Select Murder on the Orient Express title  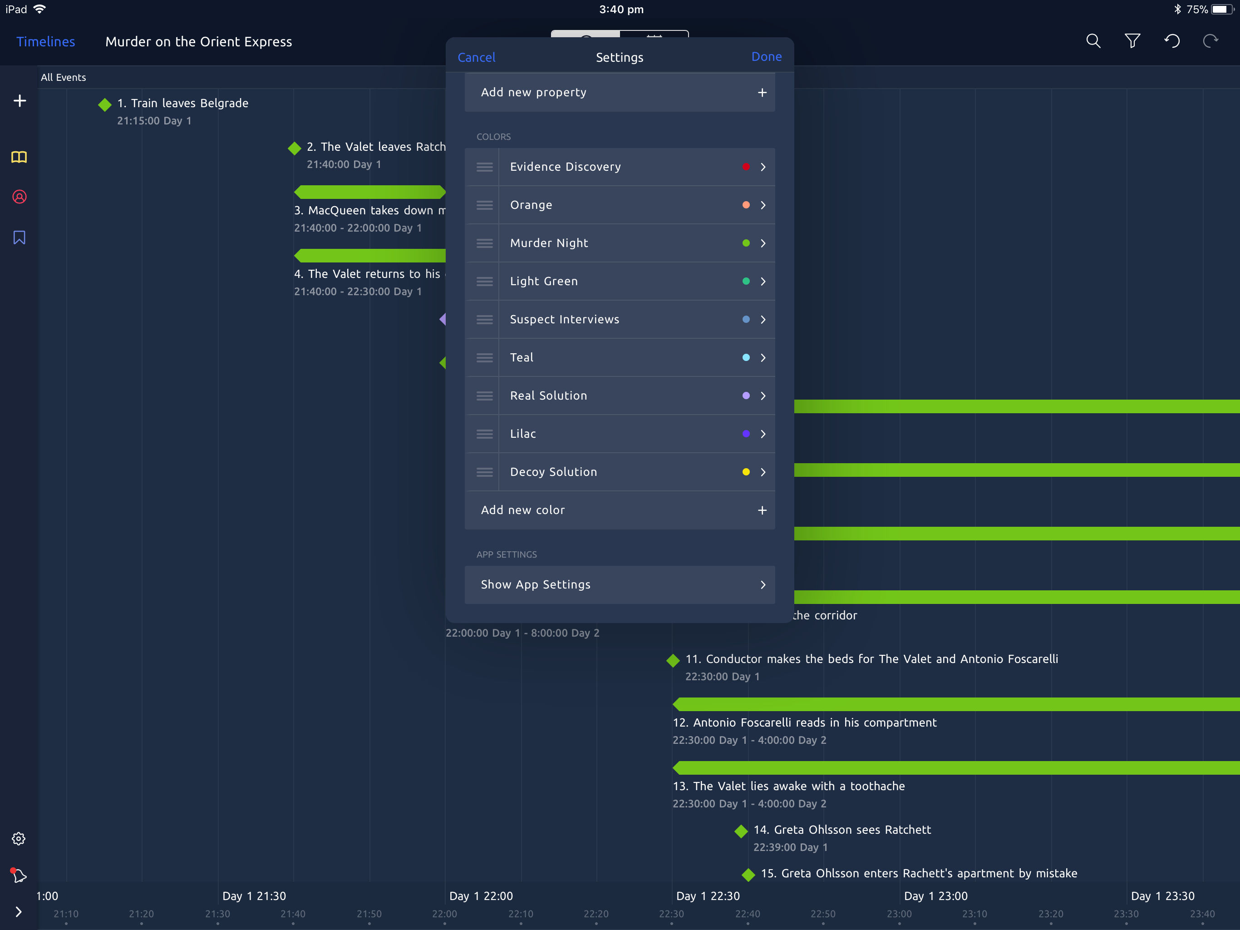click(198, 41)
